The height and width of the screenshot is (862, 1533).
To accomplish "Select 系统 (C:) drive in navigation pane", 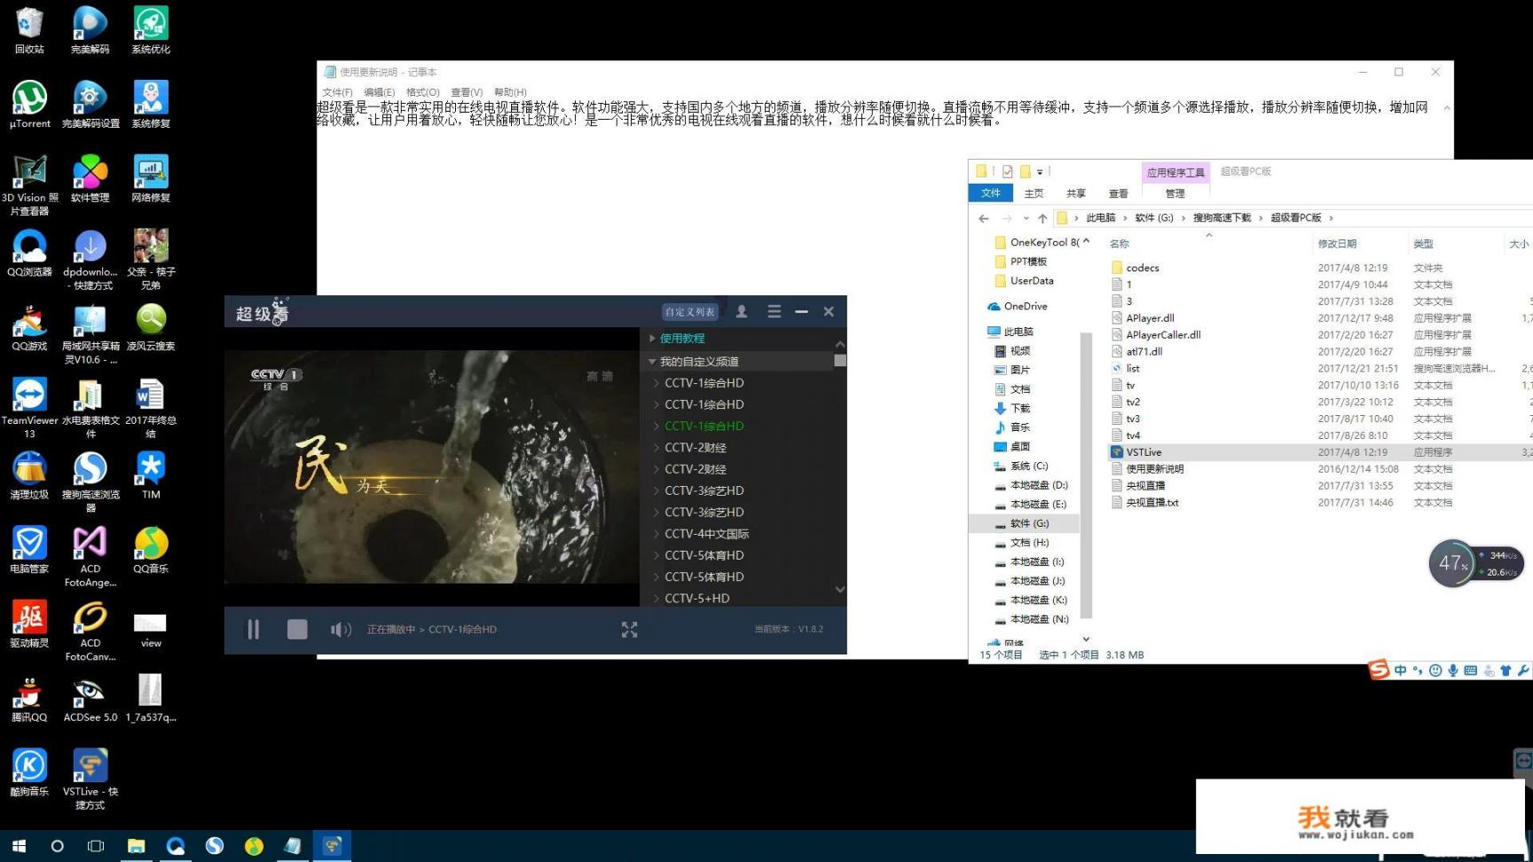I will point(1028,466).
